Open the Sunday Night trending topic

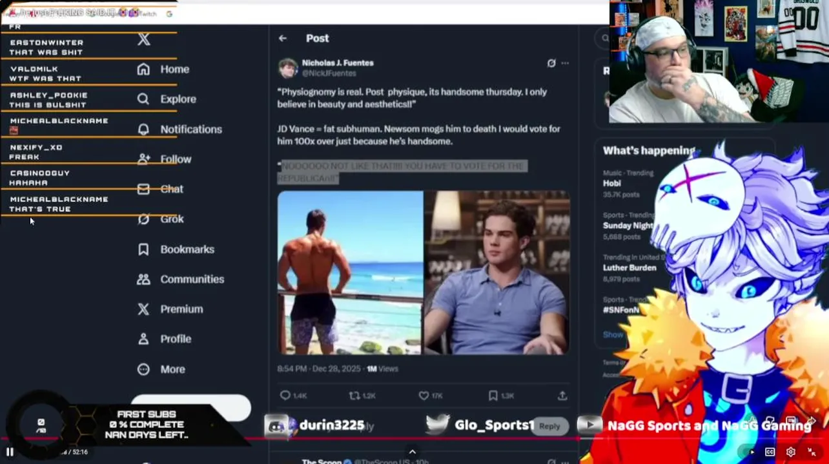coord(628,226)
